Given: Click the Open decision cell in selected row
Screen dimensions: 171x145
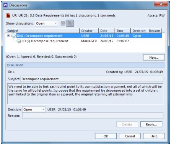Looking at the screenshot, I should pos(137,36).
